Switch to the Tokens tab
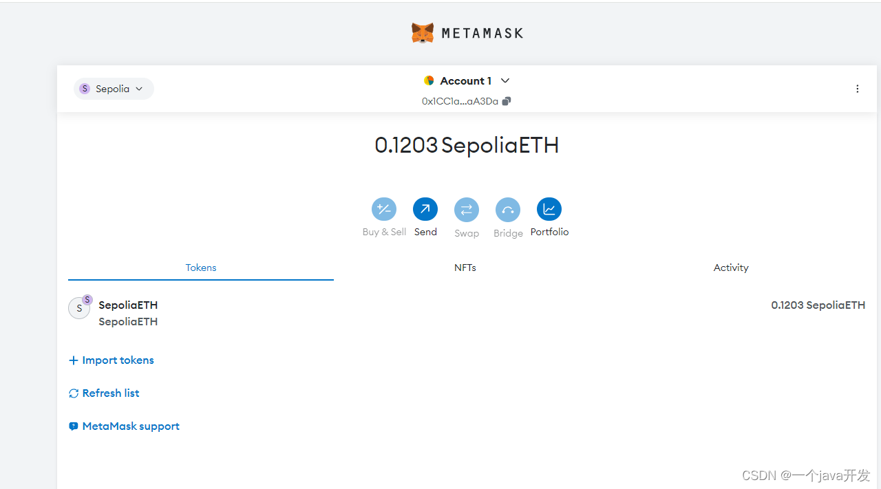The height and width of the screenshot is (489, 881). pyautogui.click(x=201, y=268)
